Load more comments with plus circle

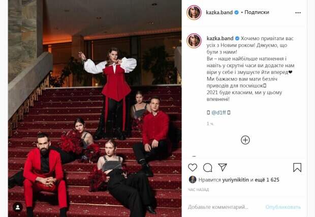(245, 140)
